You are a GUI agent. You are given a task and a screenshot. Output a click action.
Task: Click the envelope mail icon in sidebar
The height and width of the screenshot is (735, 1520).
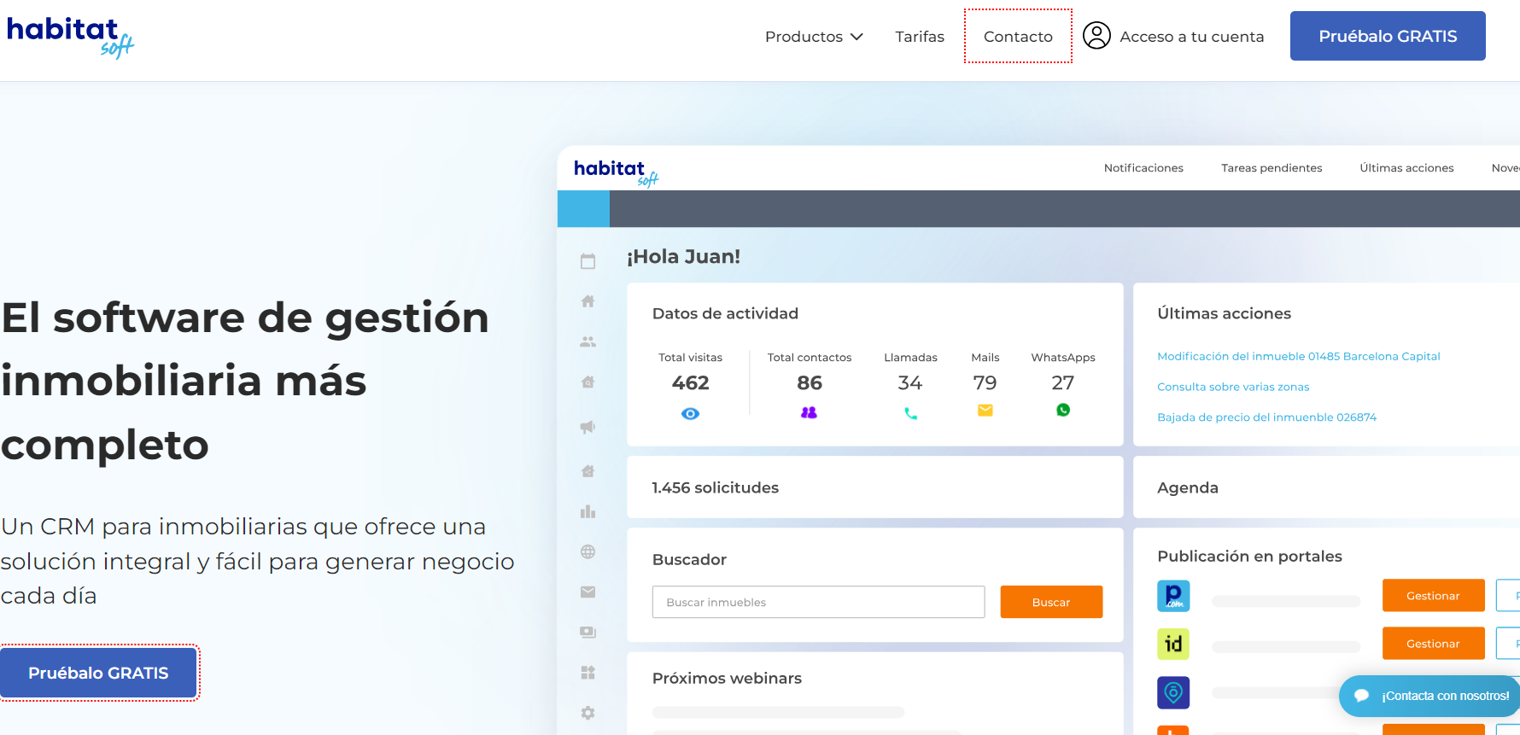588,592
